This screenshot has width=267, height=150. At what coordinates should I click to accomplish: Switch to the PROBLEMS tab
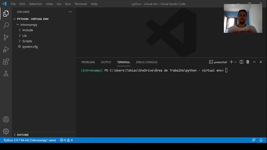pyautogui.click(x=88, y=62)
